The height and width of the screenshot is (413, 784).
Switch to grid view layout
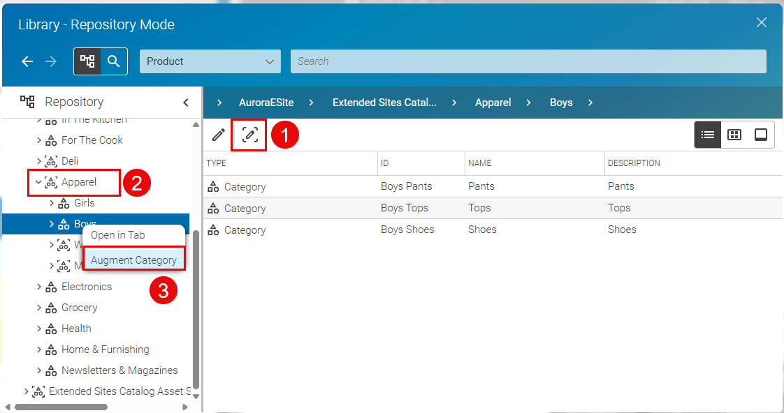pyautogui.click(x=734, y=134)
